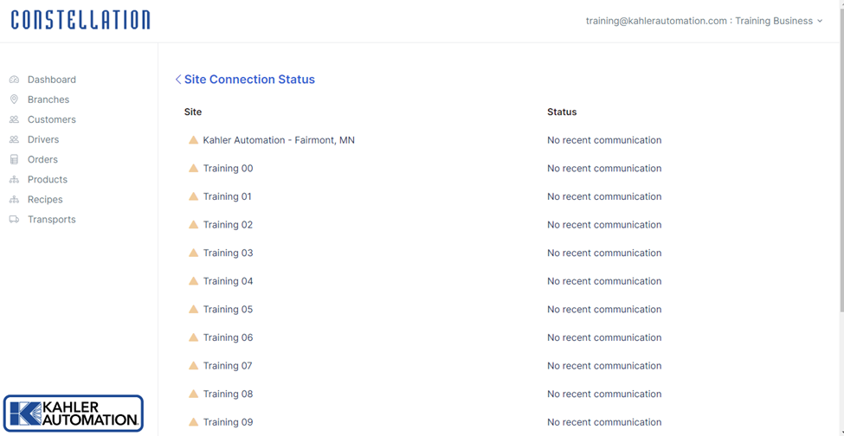The image size is (844, 436).
Task: Go back using Site Connection Status chevron
Action: point(178,80)
